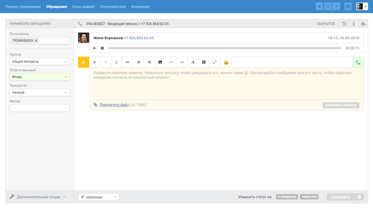Click the hidden note text area

click(x=226, y=83)
